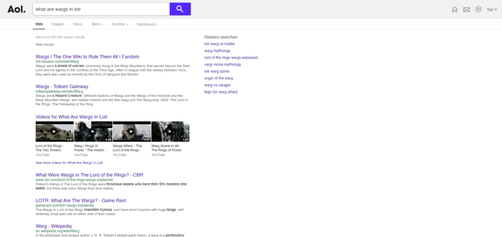Play 'Warg | Rings of Power - The Hobbit' video thumbnail
This screenshot has width=502, height=237.
(x=93, y=131)
